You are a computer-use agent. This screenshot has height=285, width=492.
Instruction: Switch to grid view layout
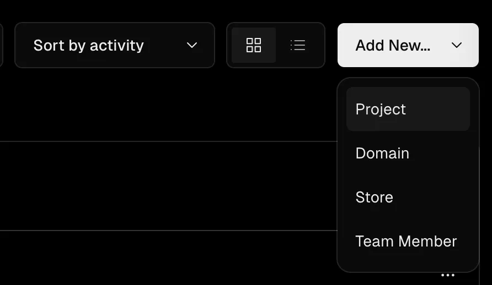coord(254,45)
